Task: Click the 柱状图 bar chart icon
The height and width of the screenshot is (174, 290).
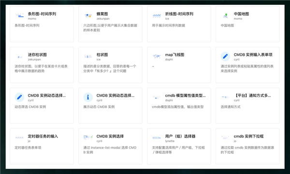Action: pos(88,56)
